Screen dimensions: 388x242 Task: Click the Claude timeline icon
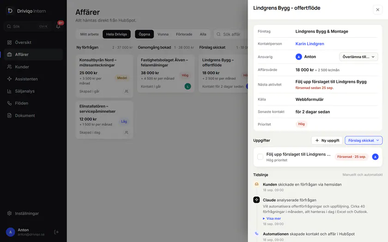pos(256,200)
